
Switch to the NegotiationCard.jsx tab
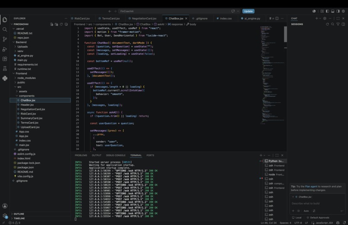[x=144, y=19]
